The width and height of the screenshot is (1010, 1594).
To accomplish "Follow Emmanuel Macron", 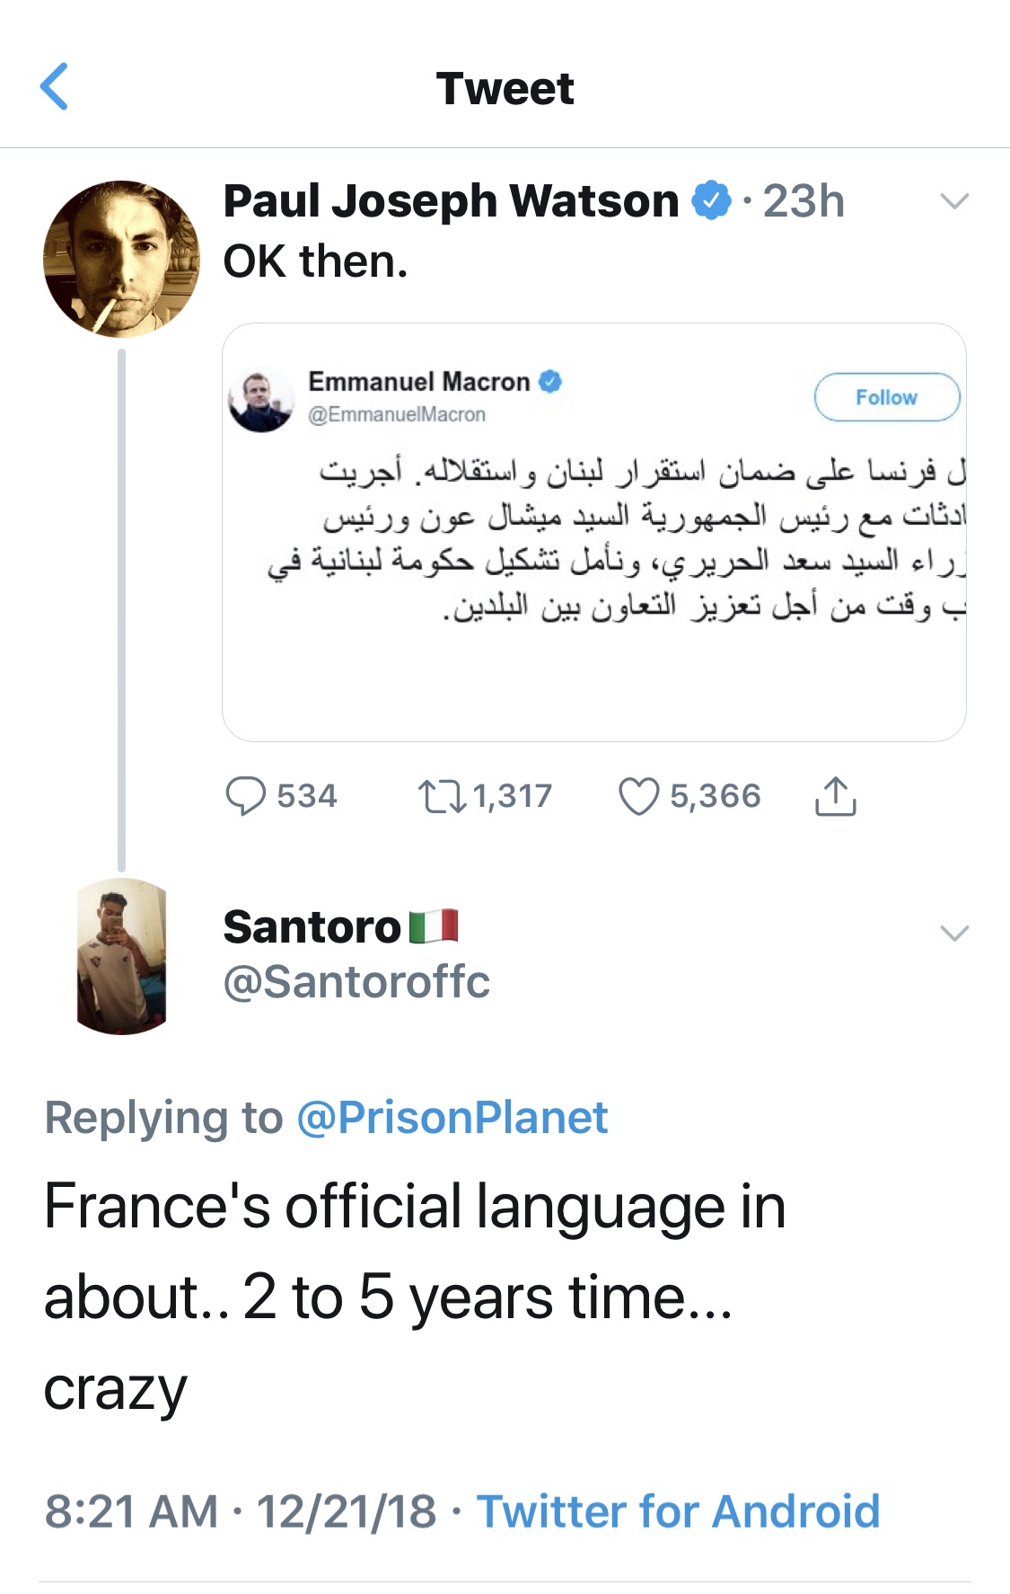I will click(886, 397).
